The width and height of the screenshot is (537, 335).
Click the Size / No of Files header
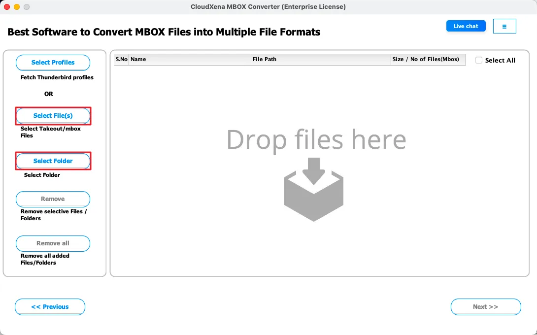(x=428, y=59)
